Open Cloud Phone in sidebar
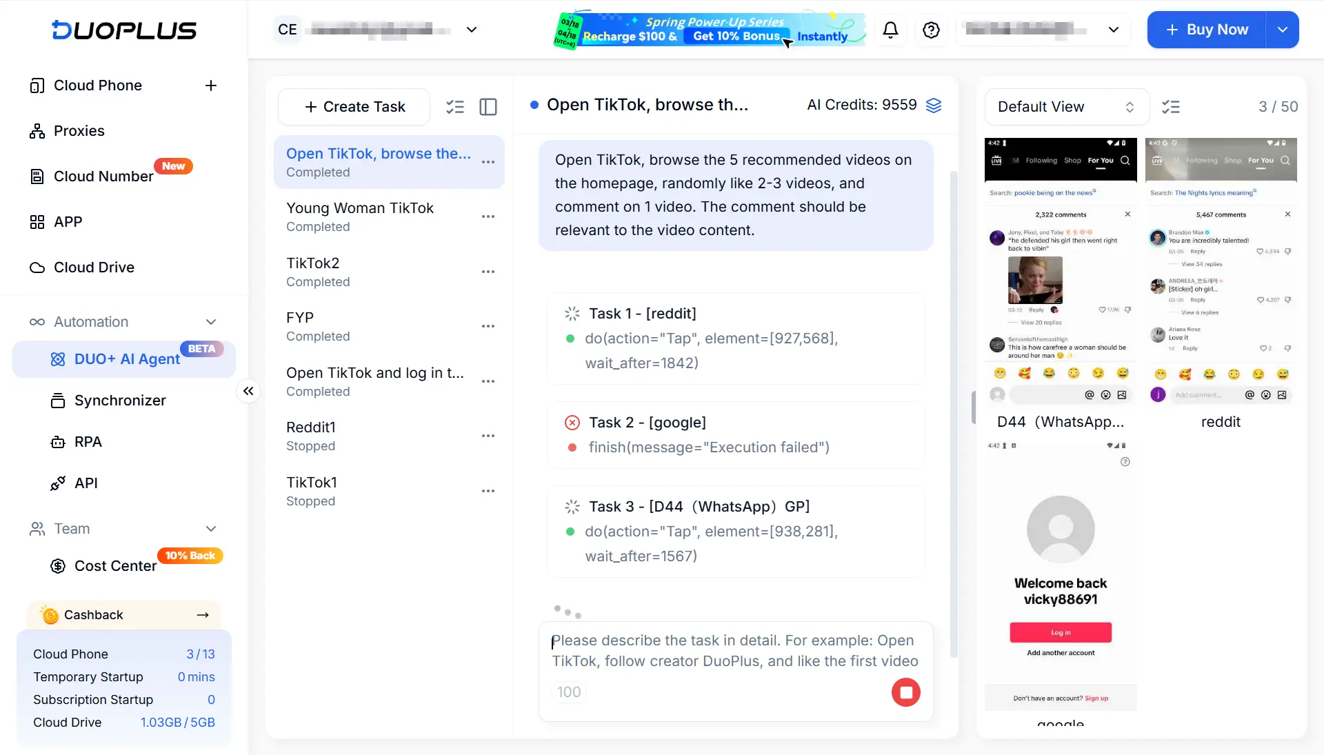 coord(98,85)
